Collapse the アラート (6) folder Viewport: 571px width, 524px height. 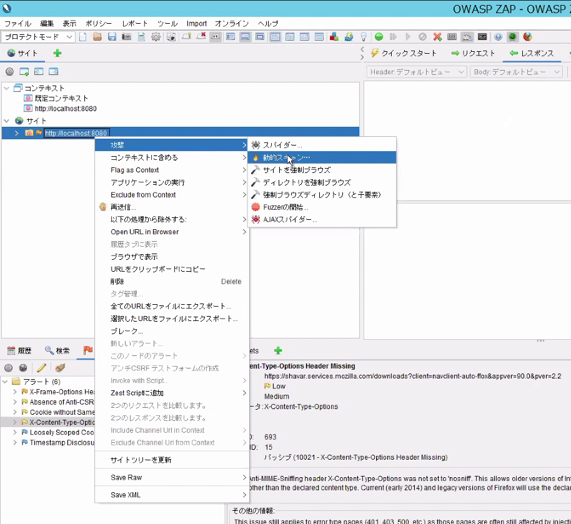pos(5,382)
